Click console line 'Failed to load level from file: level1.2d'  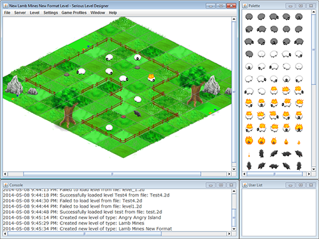coord(72,206)
